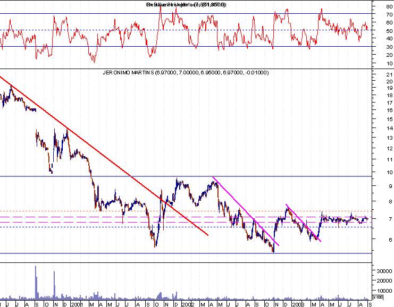
Task: Select the orange dotted horizontal line
Action: pyautogui.click(x=186, y=211)
